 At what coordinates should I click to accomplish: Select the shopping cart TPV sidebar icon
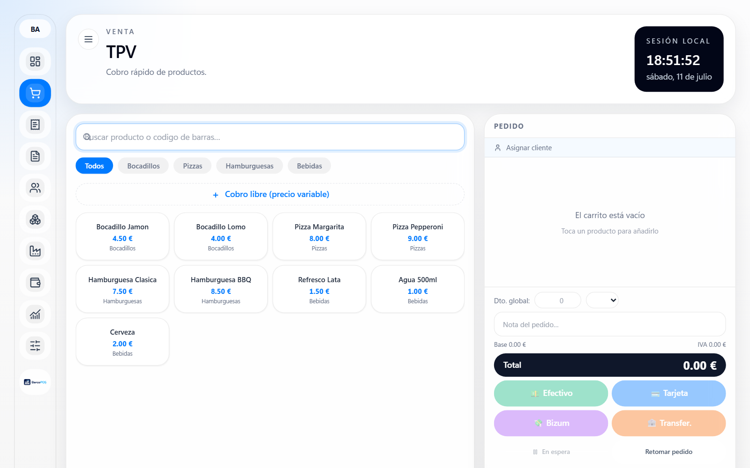[x=35, y=93]
